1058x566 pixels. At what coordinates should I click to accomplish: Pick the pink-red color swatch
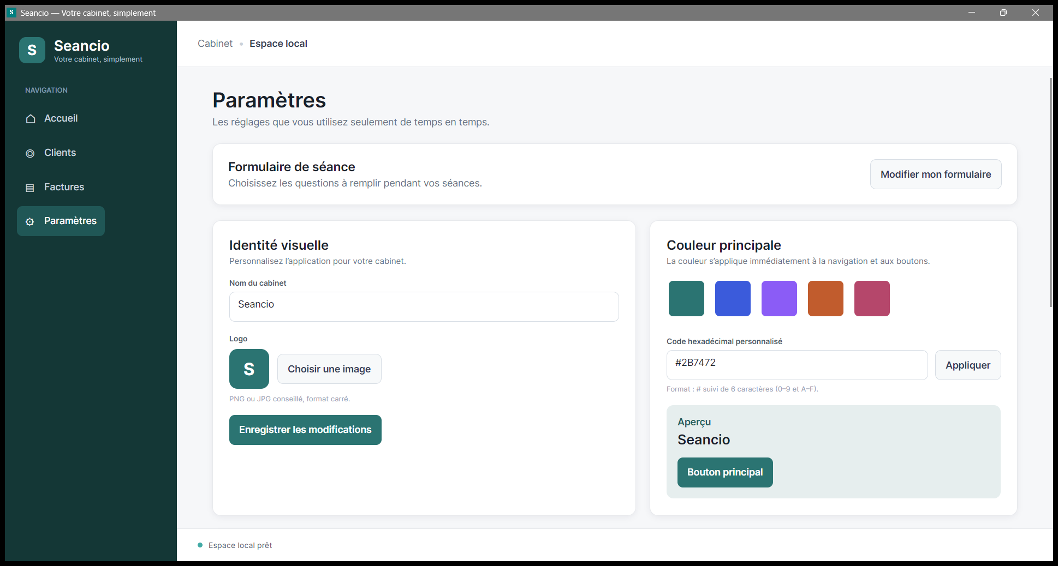872,298
